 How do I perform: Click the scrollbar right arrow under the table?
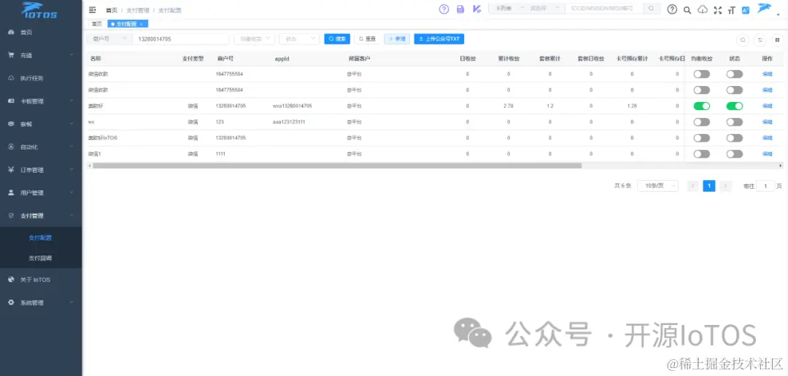[781, 165]
